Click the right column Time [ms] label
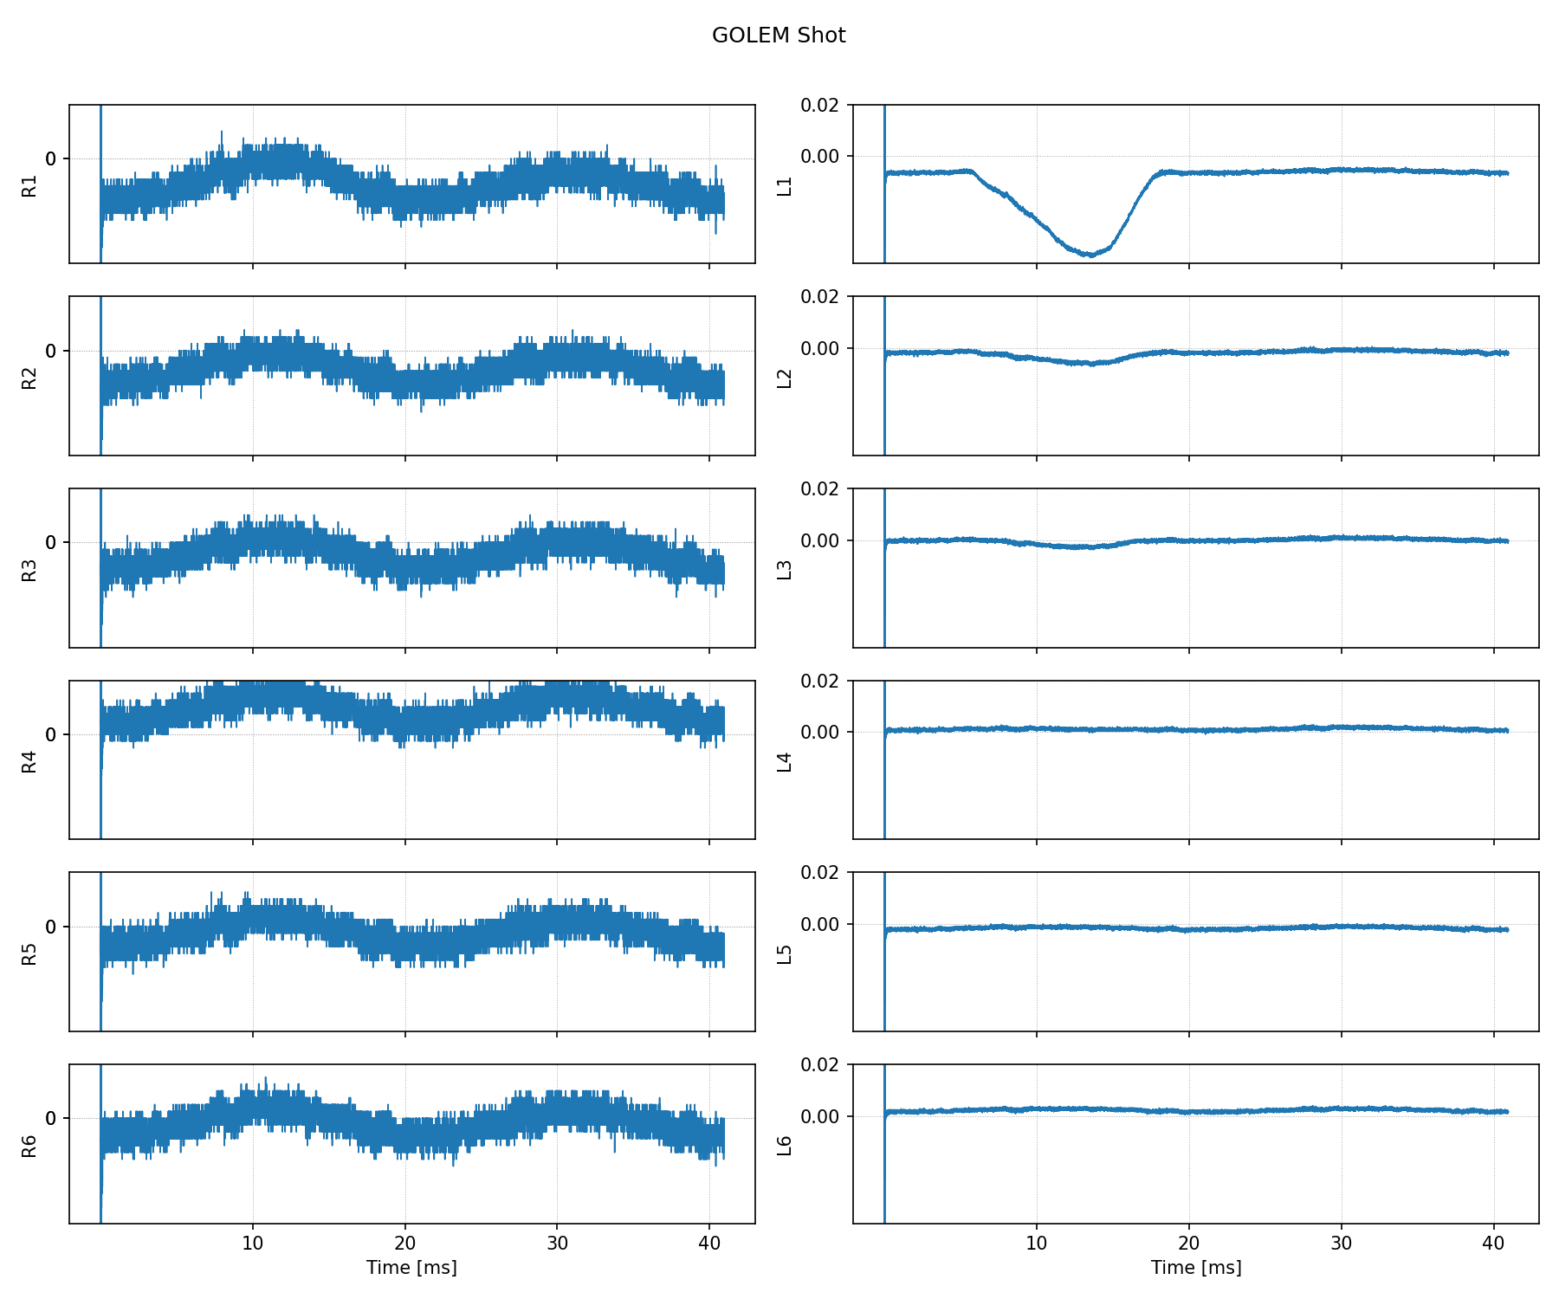This screenshot has height=1299, width=1559. tap(1195, 1268)
